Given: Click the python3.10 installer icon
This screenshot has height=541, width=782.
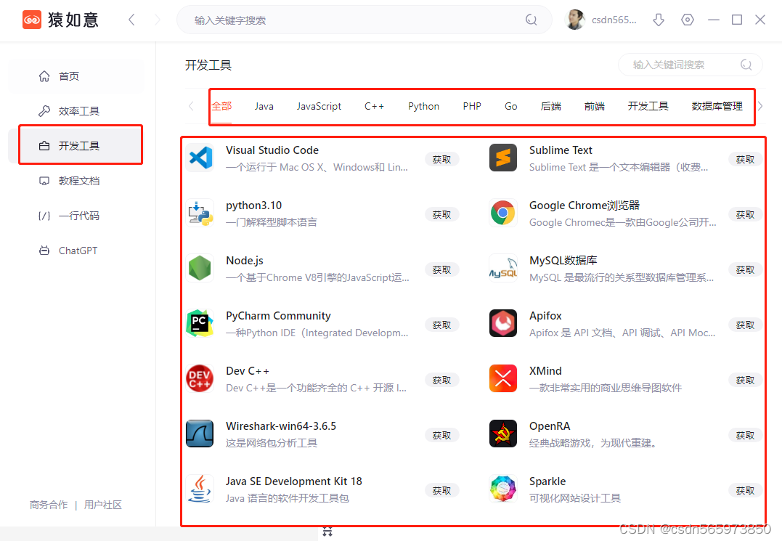Looking at the screenshot, I should pyautogui.click(x=200, y=213).
